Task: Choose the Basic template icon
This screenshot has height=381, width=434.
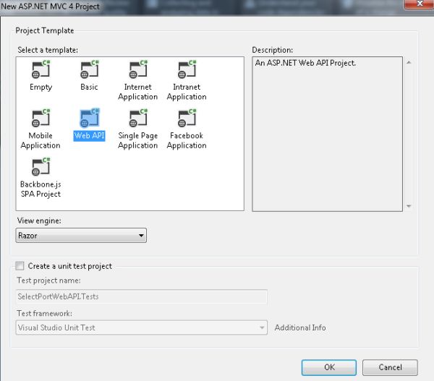Action: (x=90, y=69)
